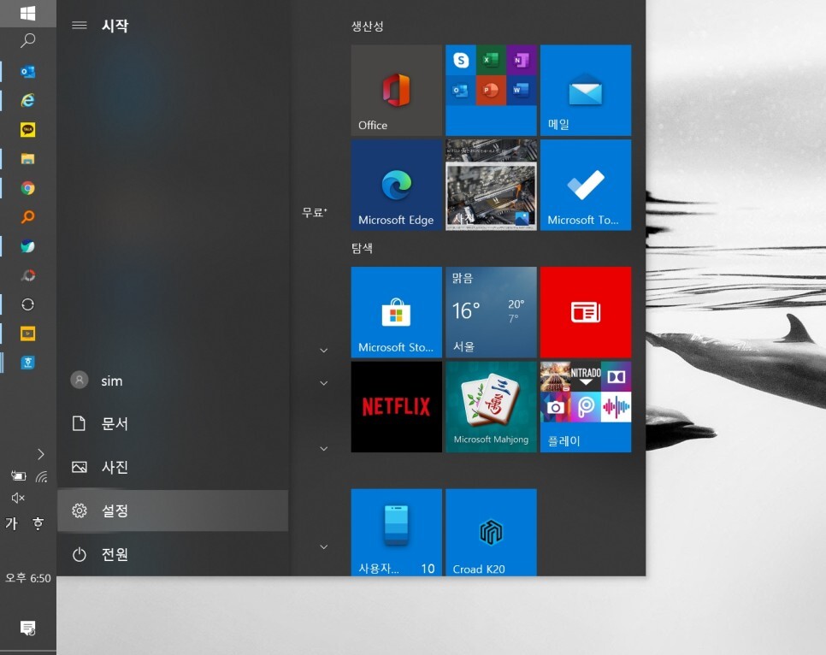Open the yellow screen taskbar app
The image size is (826, 655).
coord(27,333)
